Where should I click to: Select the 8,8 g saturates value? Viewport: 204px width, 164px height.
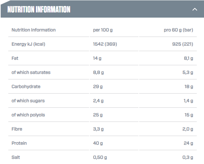click(98, 73)
